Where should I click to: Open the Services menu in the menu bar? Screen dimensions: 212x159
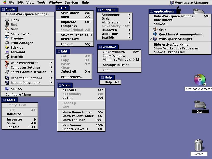pos(72,3)
